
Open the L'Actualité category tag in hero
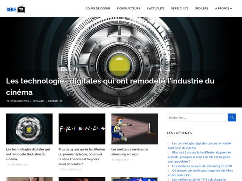[55, 101]
